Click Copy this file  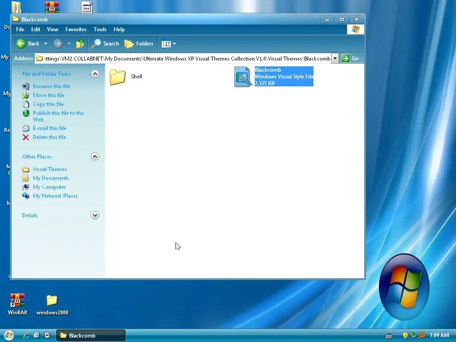coord(48,104)
